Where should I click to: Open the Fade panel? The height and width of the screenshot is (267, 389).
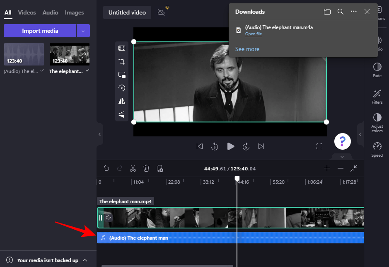[x=377, y=70]
